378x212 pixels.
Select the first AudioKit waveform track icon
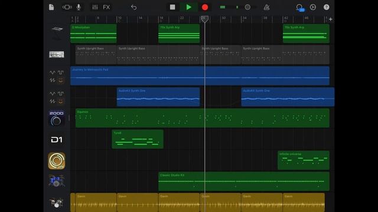57,76
